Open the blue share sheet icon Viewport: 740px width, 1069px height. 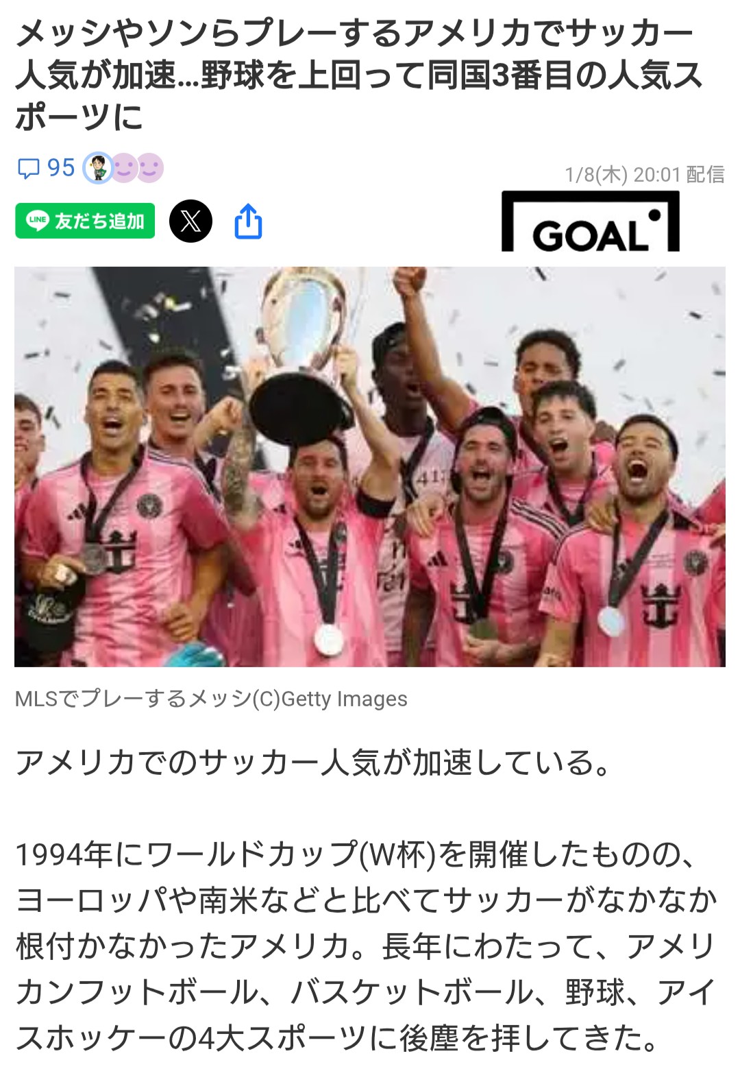248,221
